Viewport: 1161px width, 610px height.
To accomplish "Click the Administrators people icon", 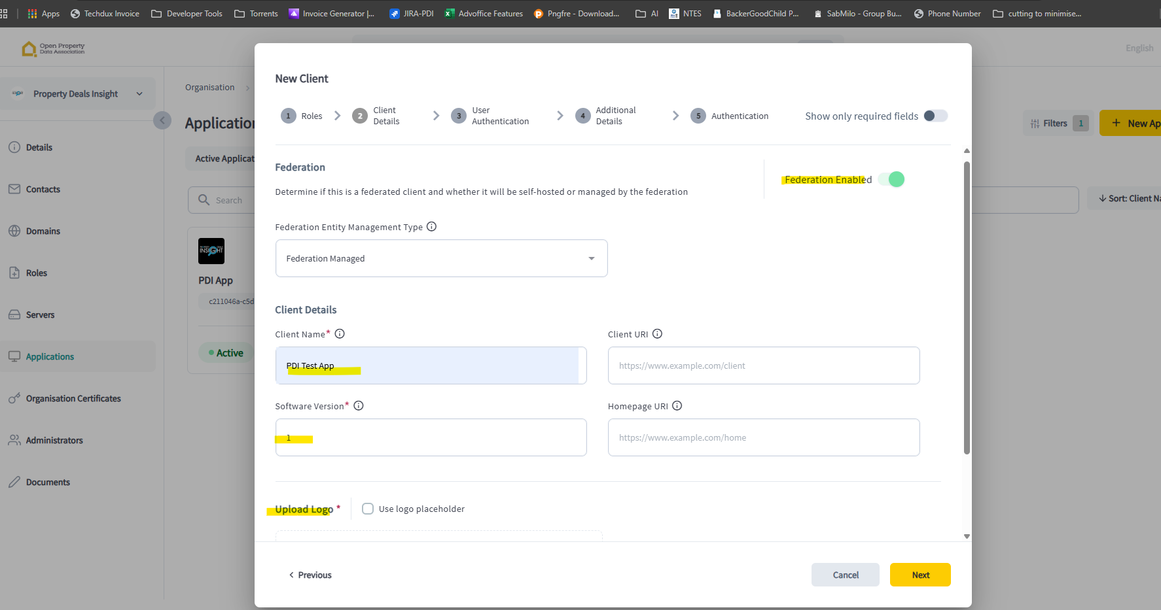I will coord(14,440).
